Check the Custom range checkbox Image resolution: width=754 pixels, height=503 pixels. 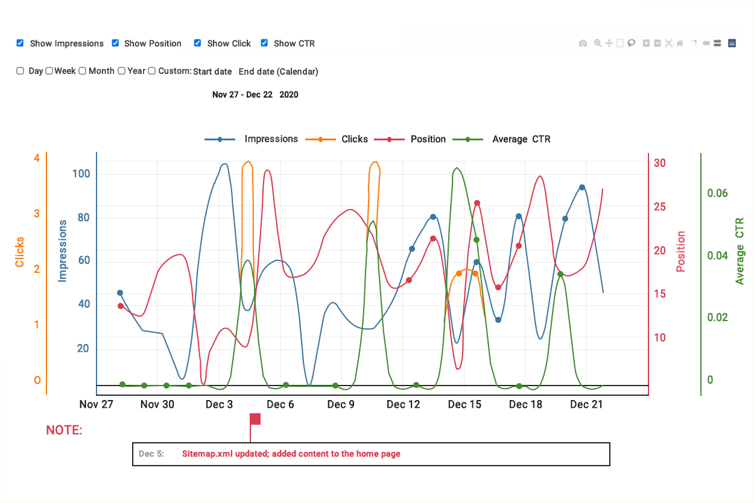pyautogui.click(x=152, y=70)
